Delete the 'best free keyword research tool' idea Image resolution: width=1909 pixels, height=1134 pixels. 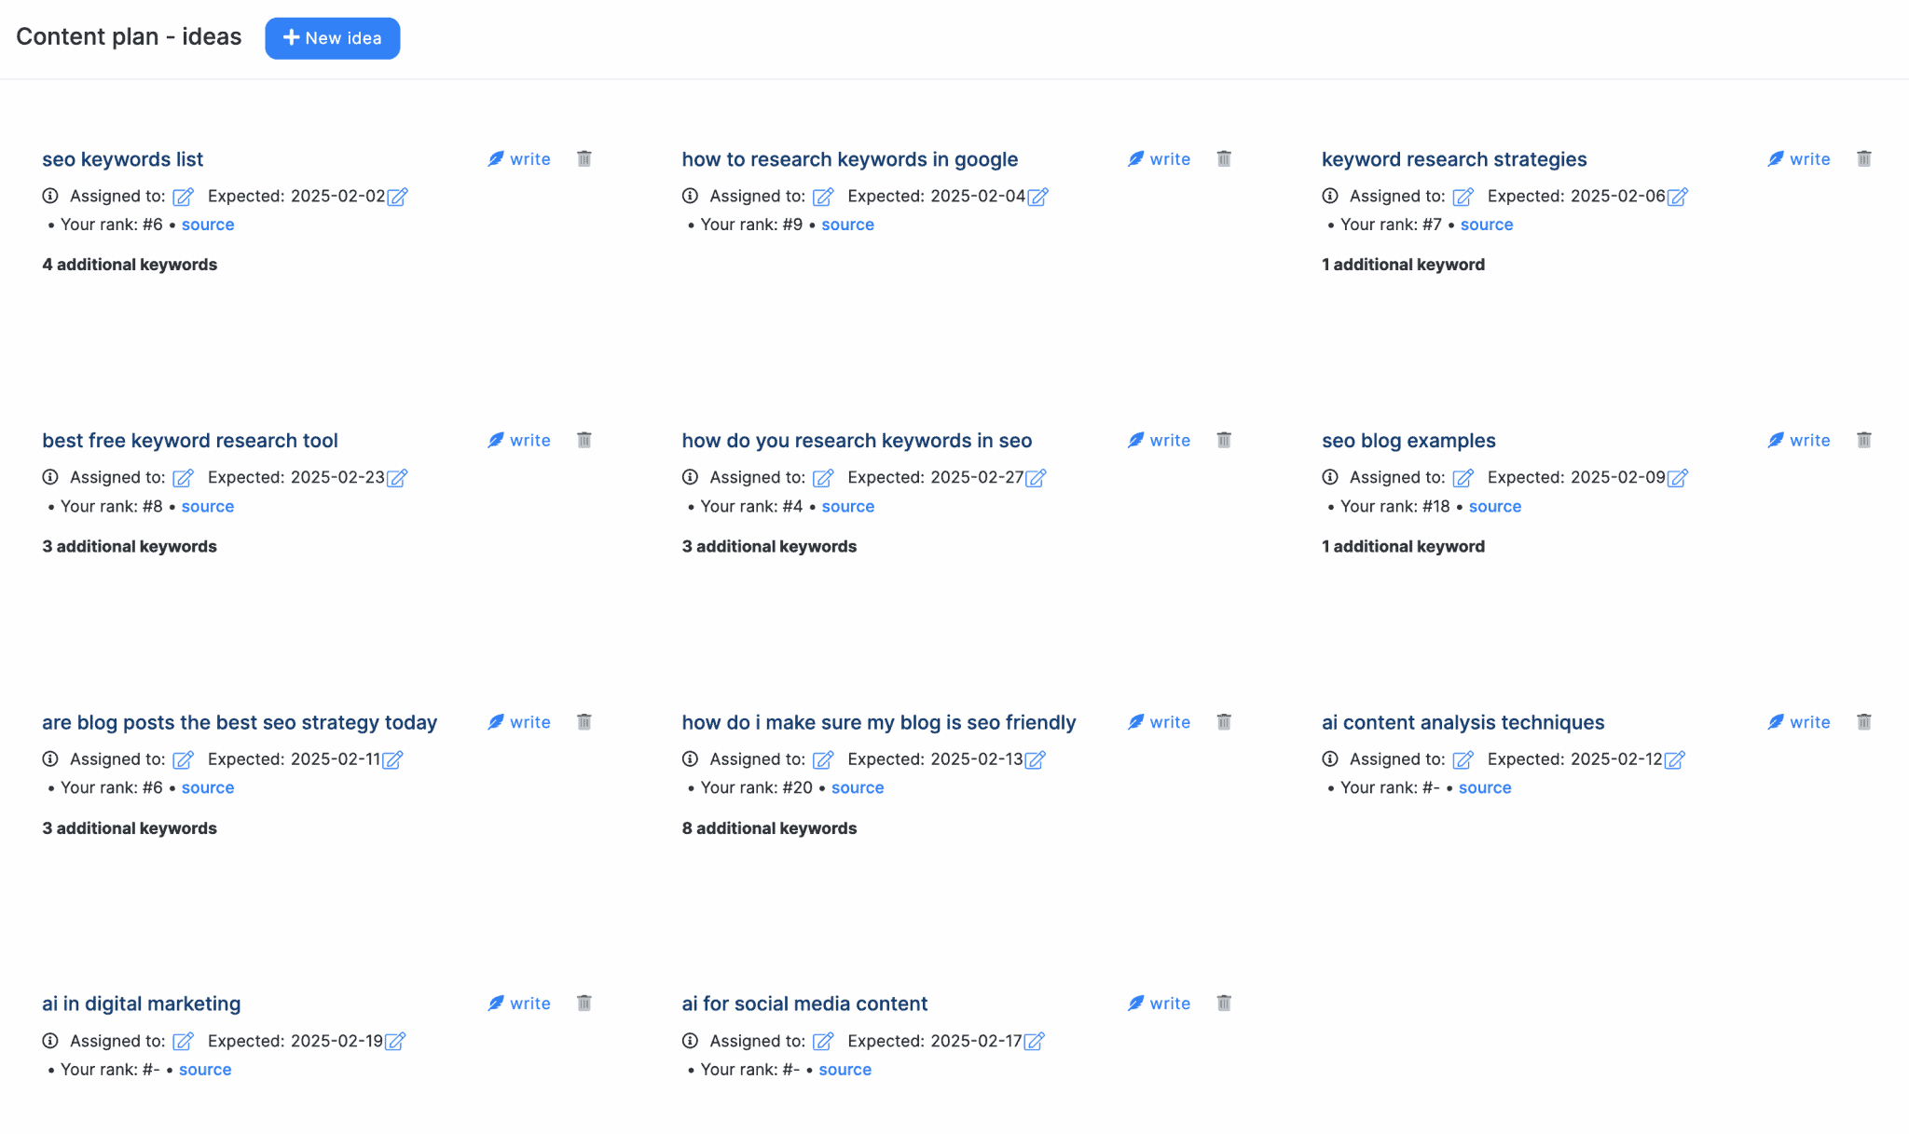click(584, 439)
